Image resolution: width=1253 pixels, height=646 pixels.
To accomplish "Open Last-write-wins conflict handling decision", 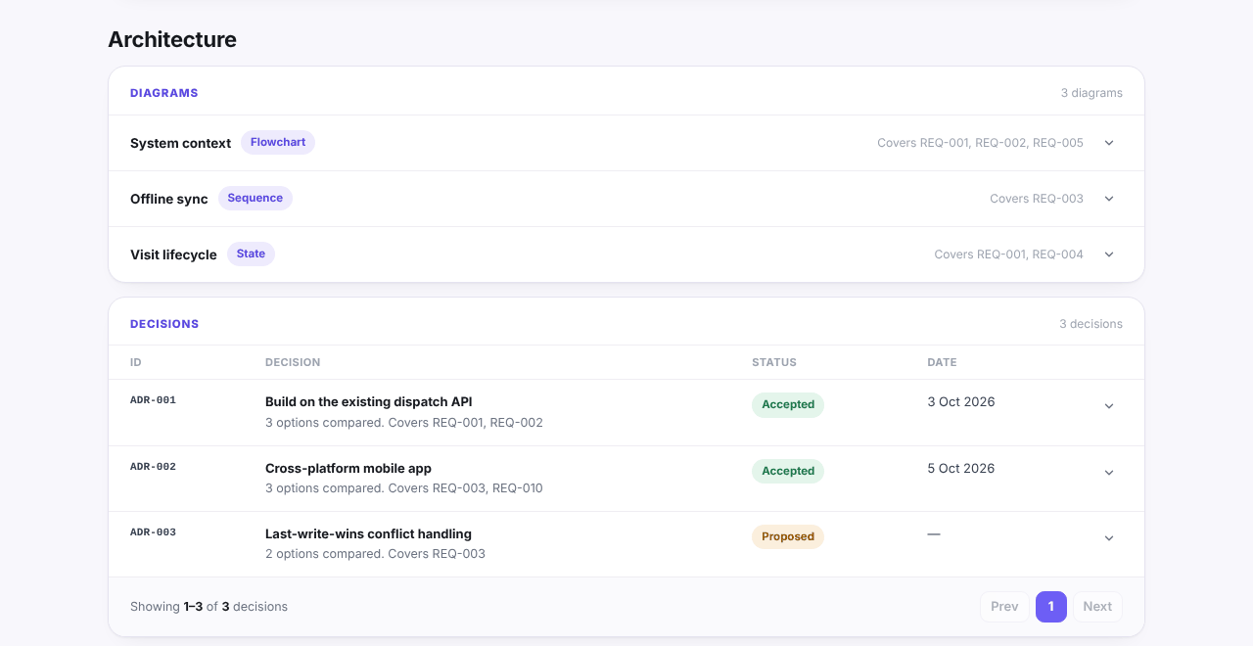I will click(x=368, y=534).
